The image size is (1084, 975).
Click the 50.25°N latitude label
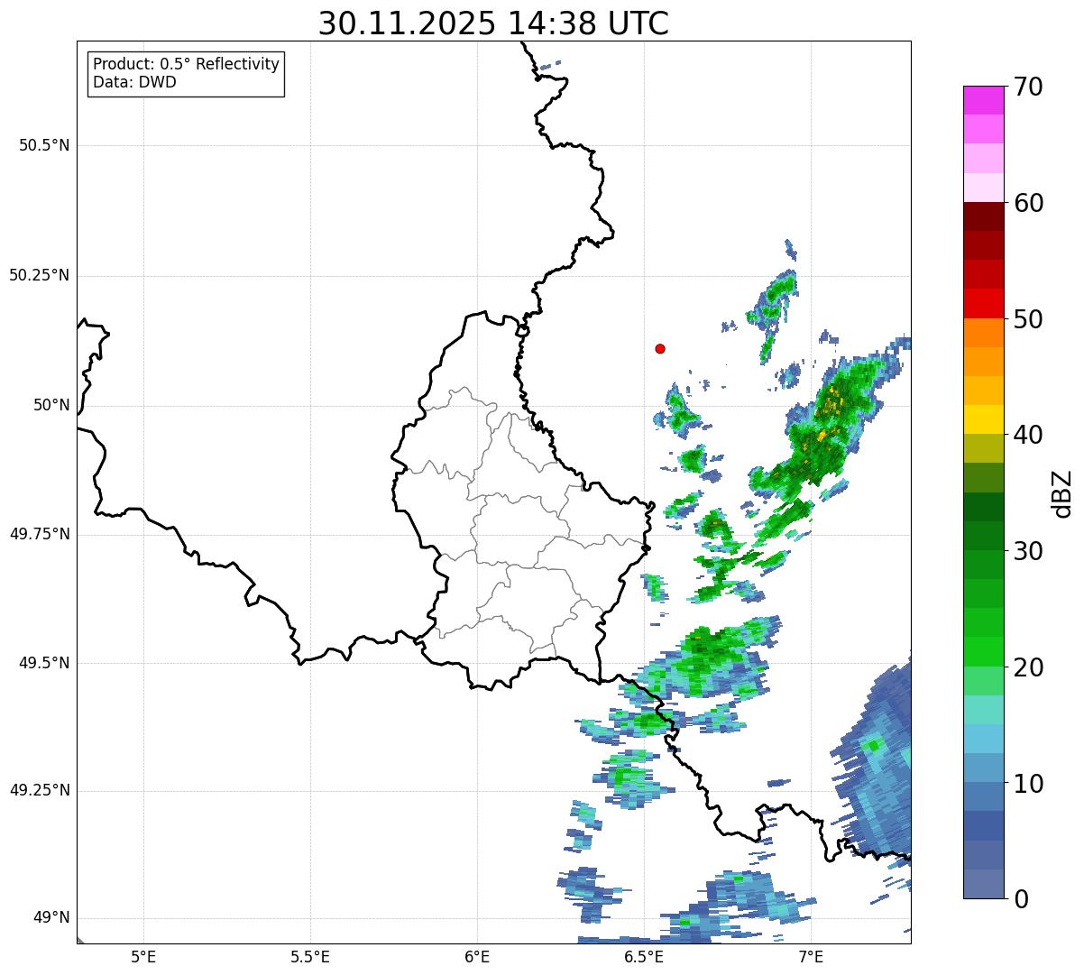tap(40, 275)
